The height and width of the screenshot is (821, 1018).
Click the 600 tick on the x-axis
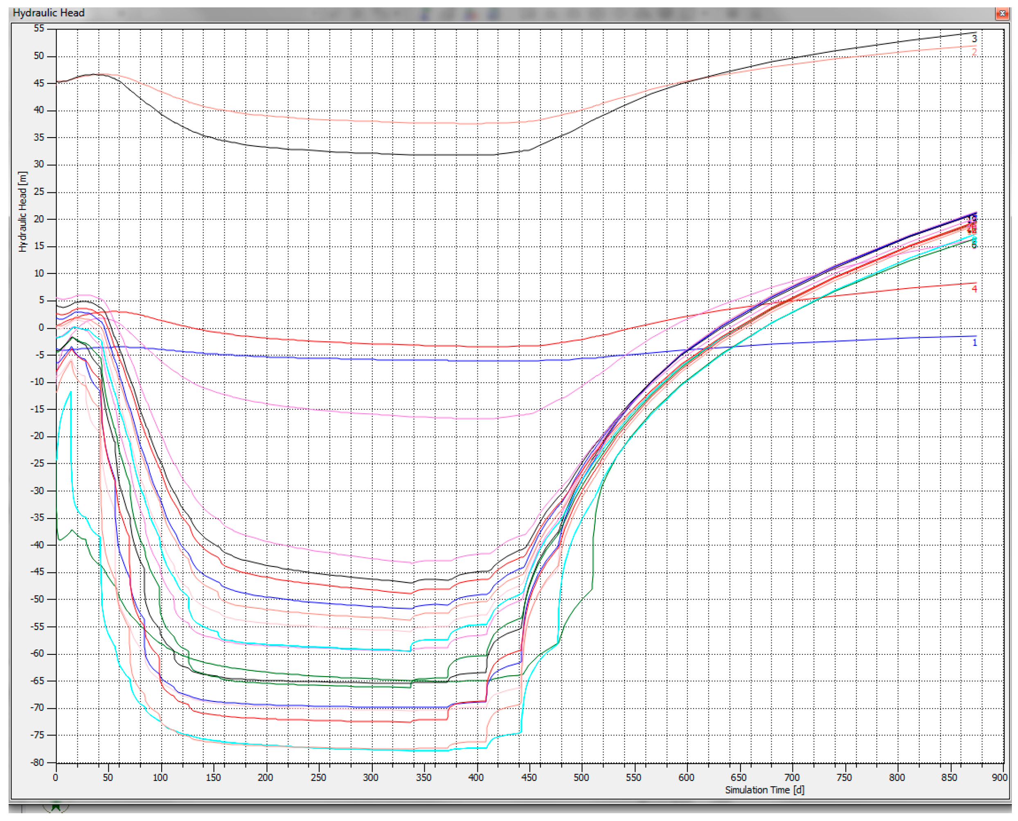tap(686, 778)
